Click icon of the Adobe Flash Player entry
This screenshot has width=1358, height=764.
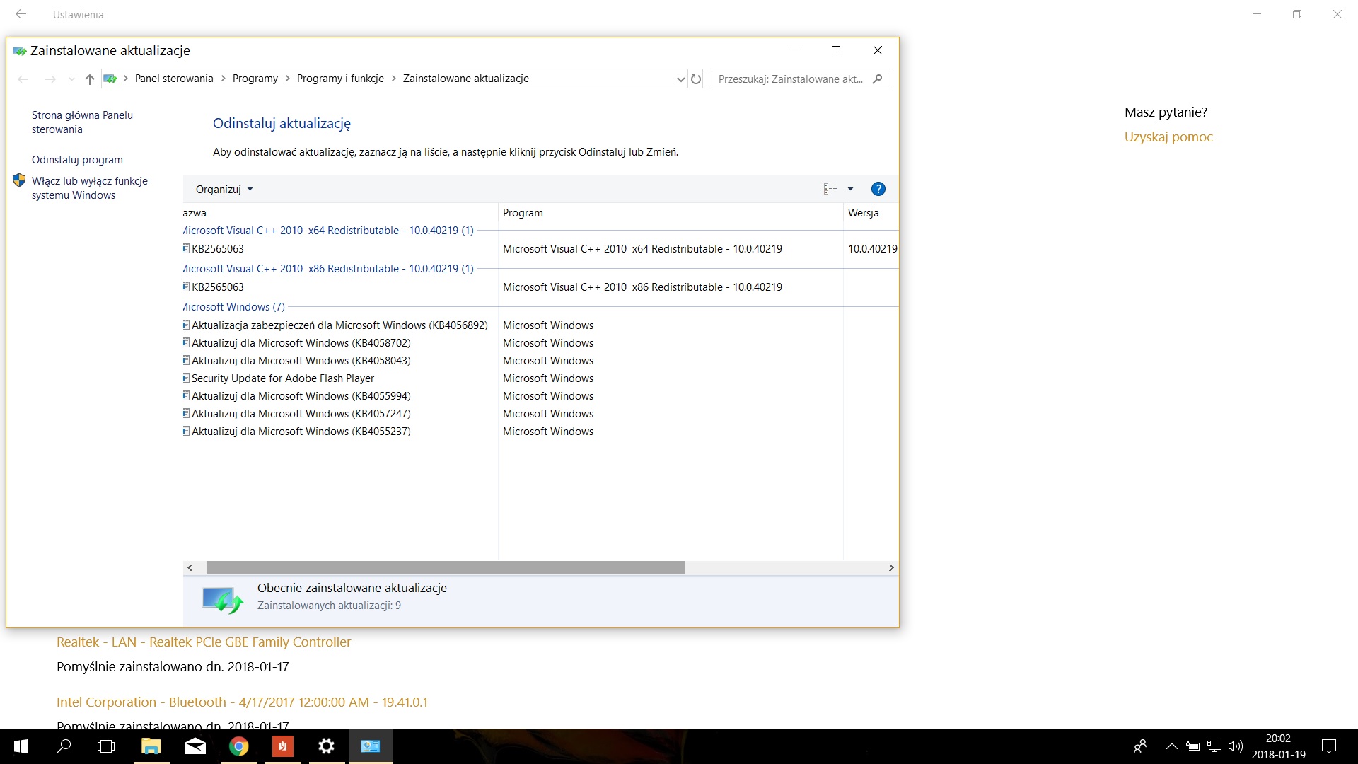pyautogui.click(x=186, y=378)
